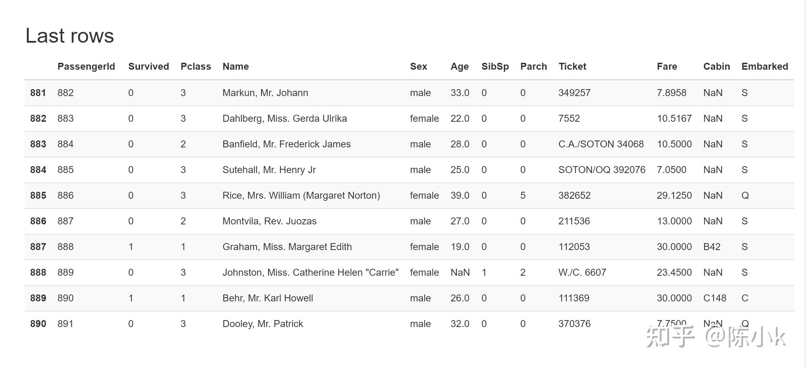The image size is (806, 369).
Task: Click the Johnston, Miss. Catherine Helen cell
Action: point(310,273)
